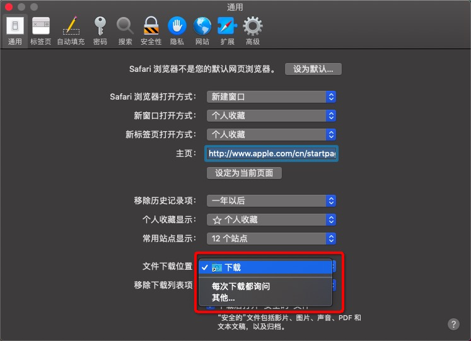Open the 隐私 (Privacy) hand icon pane
This screenshot has width=471, height=341.
177,32
